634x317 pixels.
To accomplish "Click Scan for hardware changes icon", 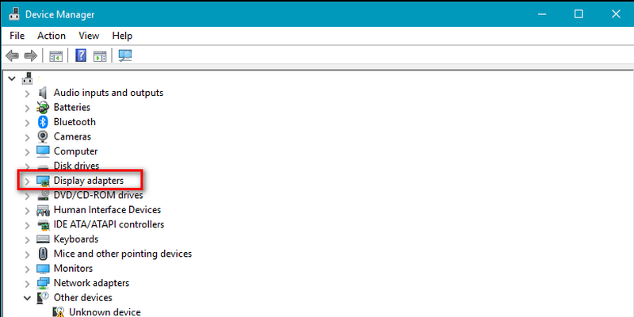I will pos(125,55).
